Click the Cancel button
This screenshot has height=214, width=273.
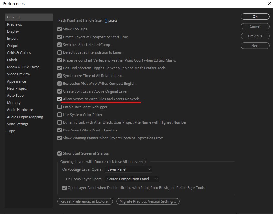[x=255, y=26]
